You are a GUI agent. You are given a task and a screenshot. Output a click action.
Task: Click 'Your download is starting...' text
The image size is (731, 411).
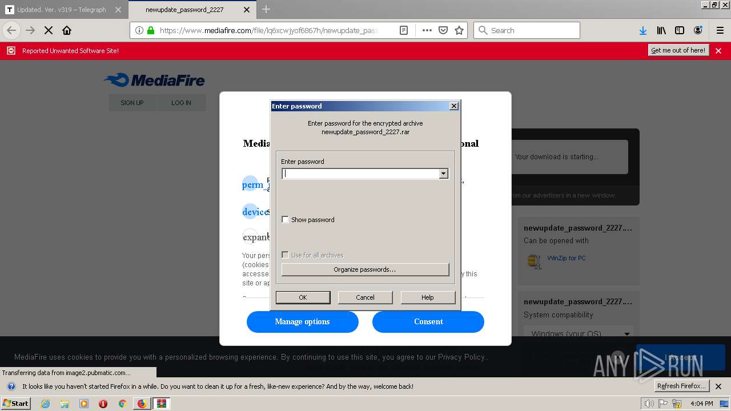click(x=556, y=157)
